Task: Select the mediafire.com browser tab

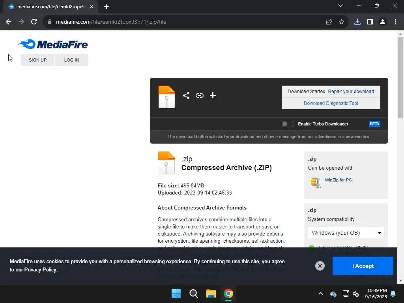Action: (50, 7)
